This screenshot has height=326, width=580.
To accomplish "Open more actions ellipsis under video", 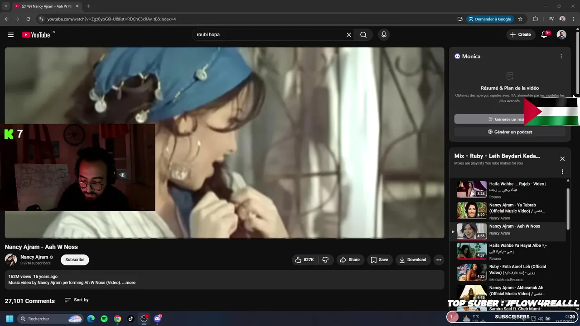I will pos(439,260).
